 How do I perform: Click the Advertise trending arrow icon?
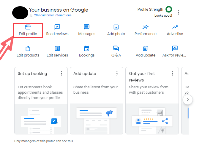coord(175,27)
